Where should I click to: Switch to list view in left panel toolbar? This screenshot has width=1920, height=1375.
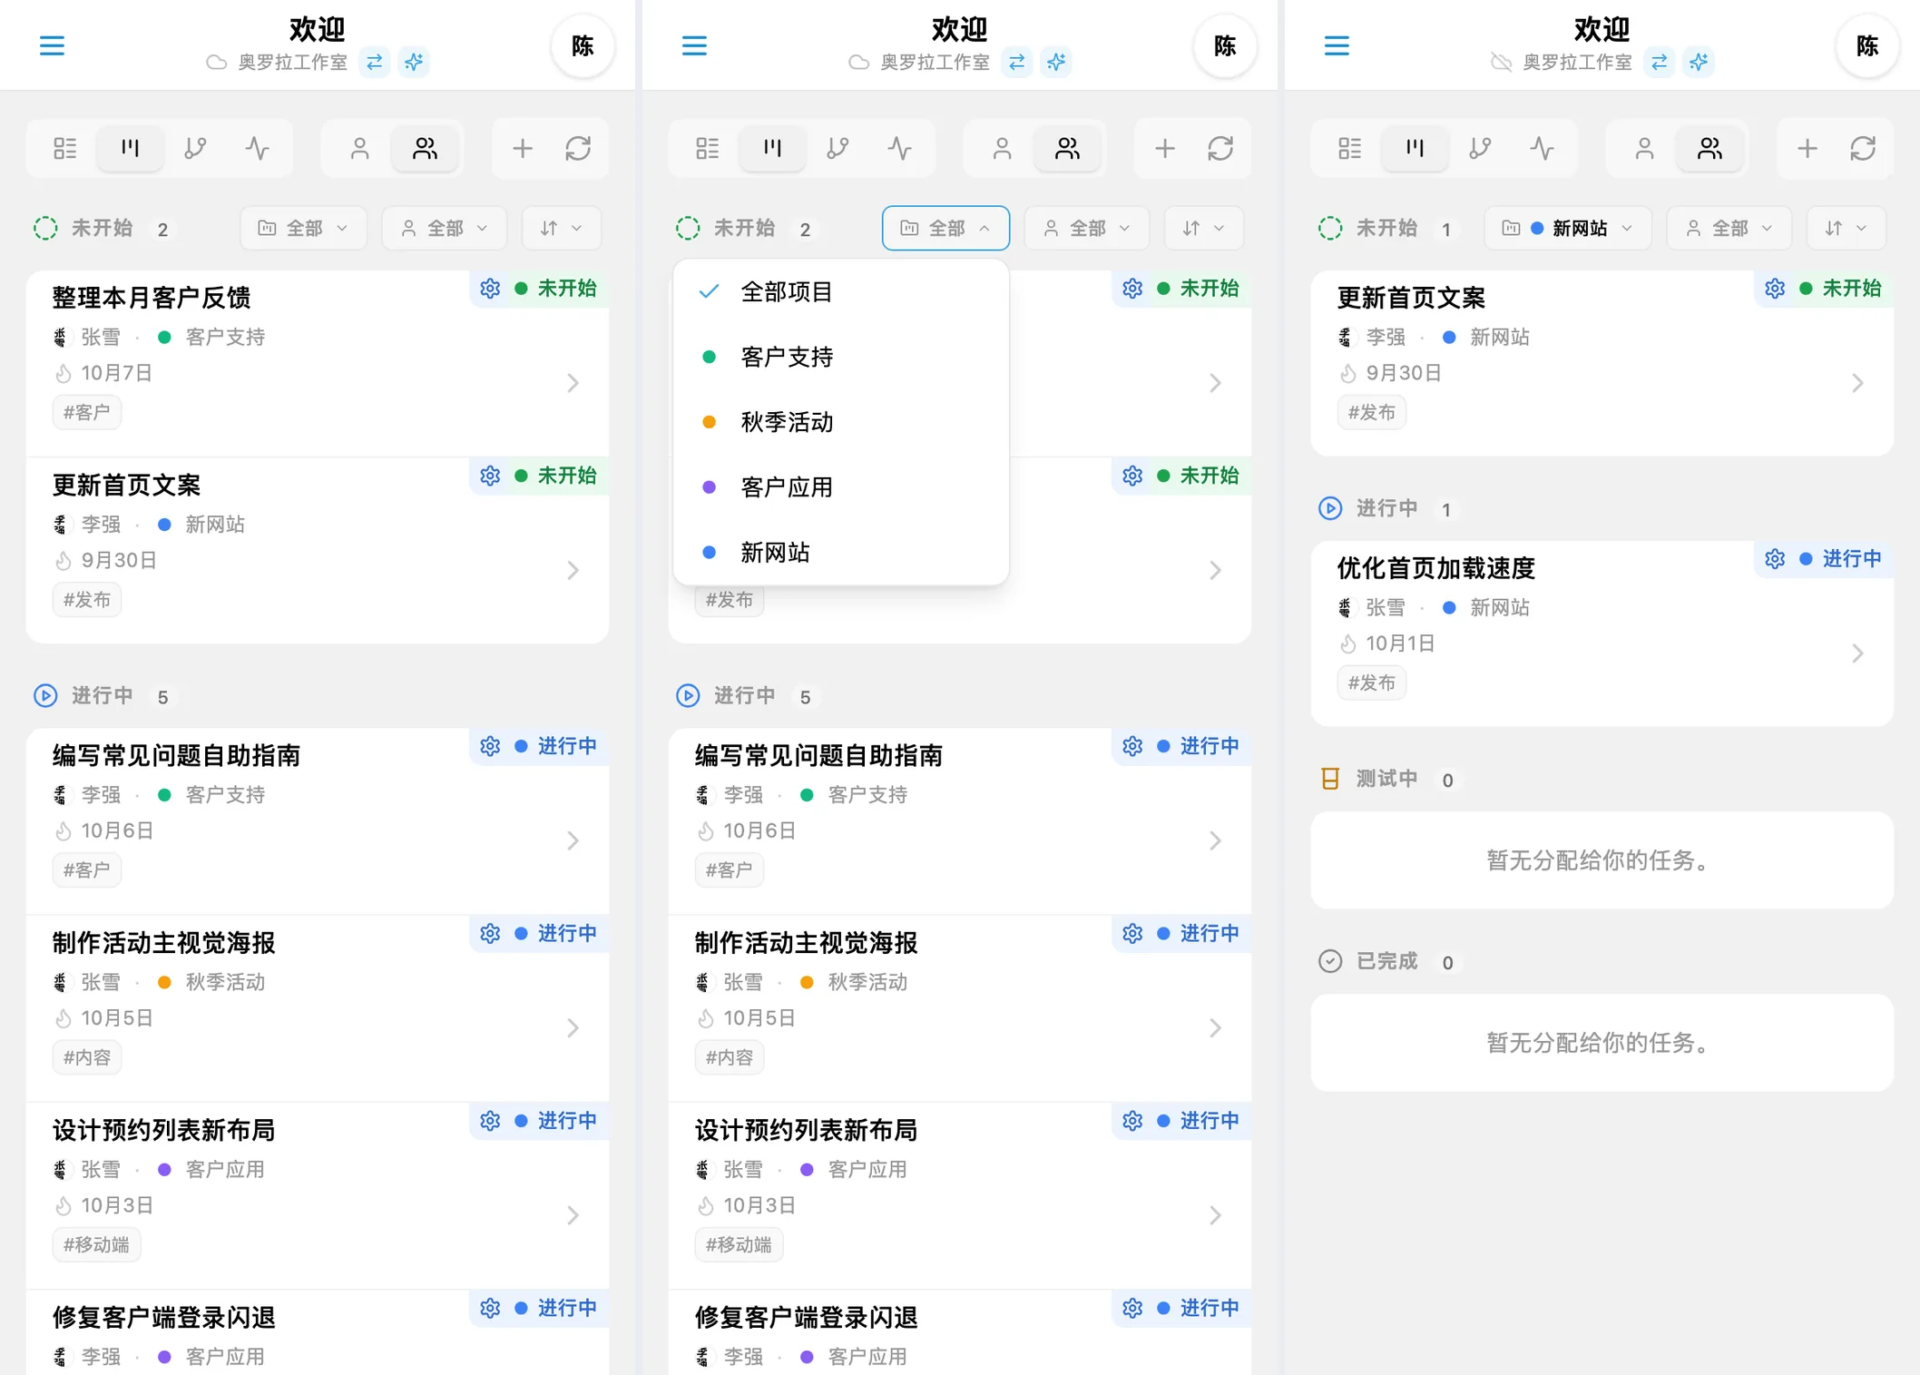pos(65,148)
